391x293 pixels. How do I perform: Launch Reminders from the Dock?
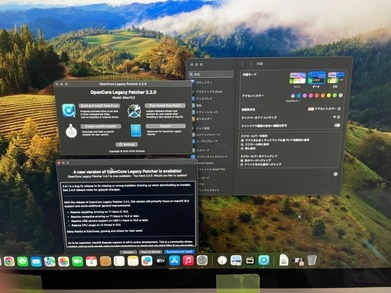pos(119,261)
